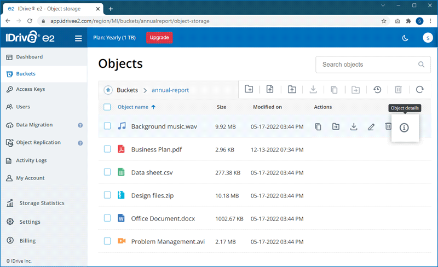Switch to dark mode using moon icon
This screenshot has height=267, width=438.
click(x=405, y=38)
